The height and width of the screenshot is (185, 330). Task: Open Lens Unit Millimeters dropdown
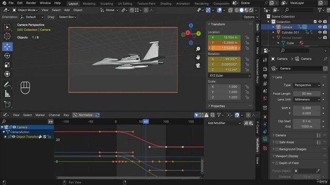pos(307,100)
